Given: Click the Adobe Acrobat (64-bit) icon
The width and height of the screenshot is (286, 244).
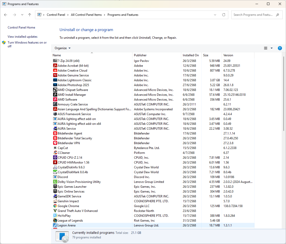Looking at the screenshot, I should 55,65.
